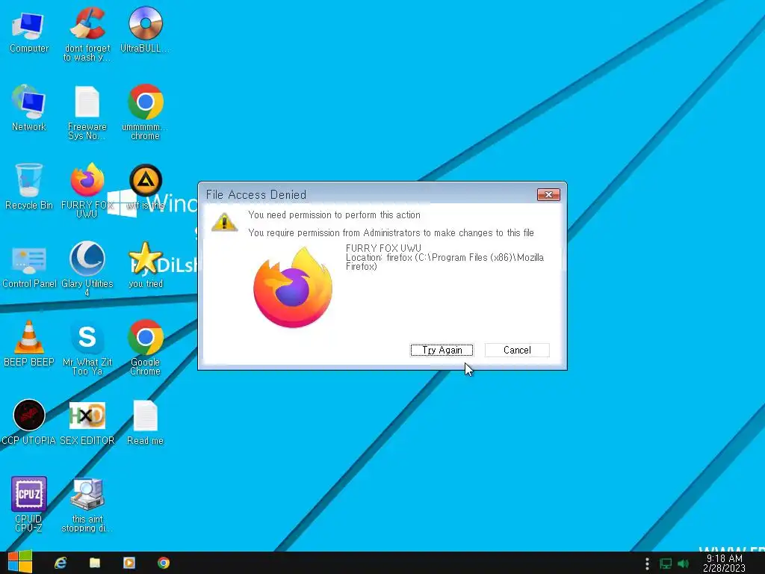Open the Recycle Bin icon

tap(29, 187)
